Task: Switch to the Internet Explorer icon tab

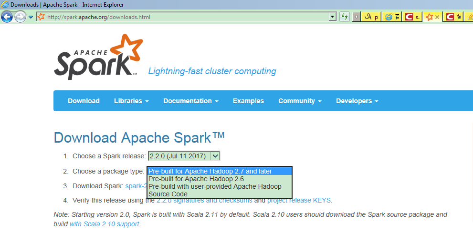Action: click(392, 17)
